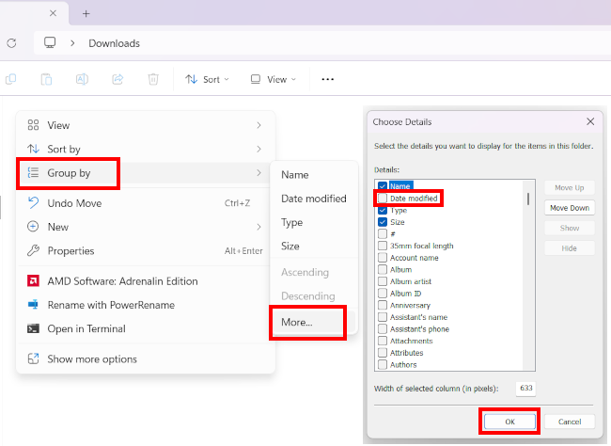Click the AMD Software icon in context menu
611x446 pixels.
33,281
